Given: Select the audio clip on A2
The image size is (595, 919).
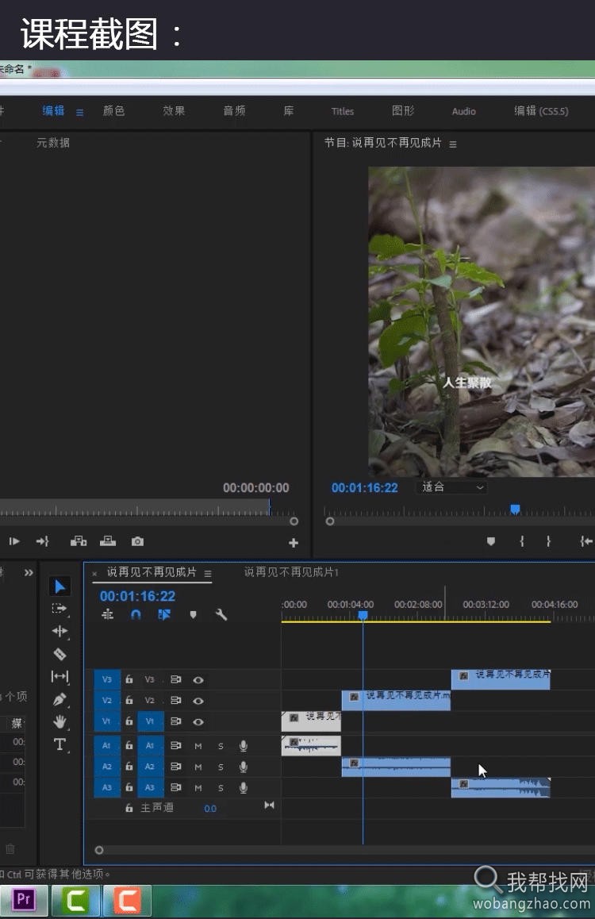Looking at the screenshot, I should pyautogui.click(x=396, y=767).
